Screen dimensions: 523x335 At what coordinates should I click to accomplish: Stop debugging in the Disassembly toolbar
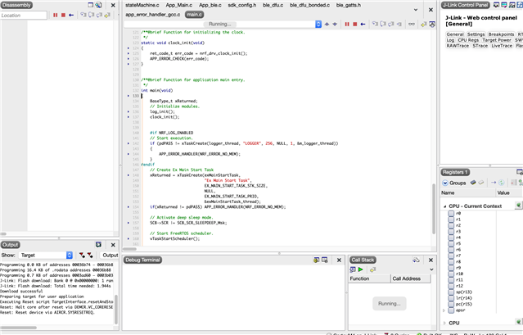pyautogui.click(x=63, y=16)
